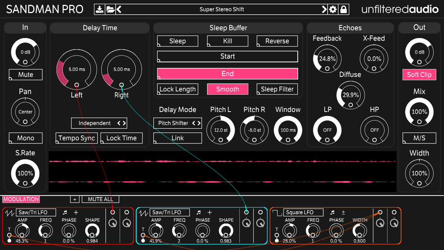Change the Independent delay time mode selector

(99, 123)
